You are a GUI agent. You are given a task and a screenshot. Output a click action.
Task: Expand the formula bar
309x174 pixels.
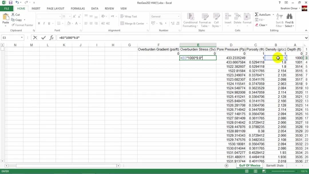pyautogui.click(x=306, y=38)
